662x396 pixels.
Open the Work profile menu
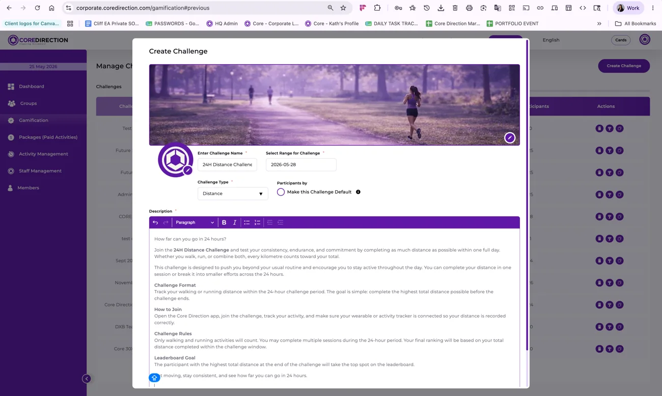pos(628,8)
